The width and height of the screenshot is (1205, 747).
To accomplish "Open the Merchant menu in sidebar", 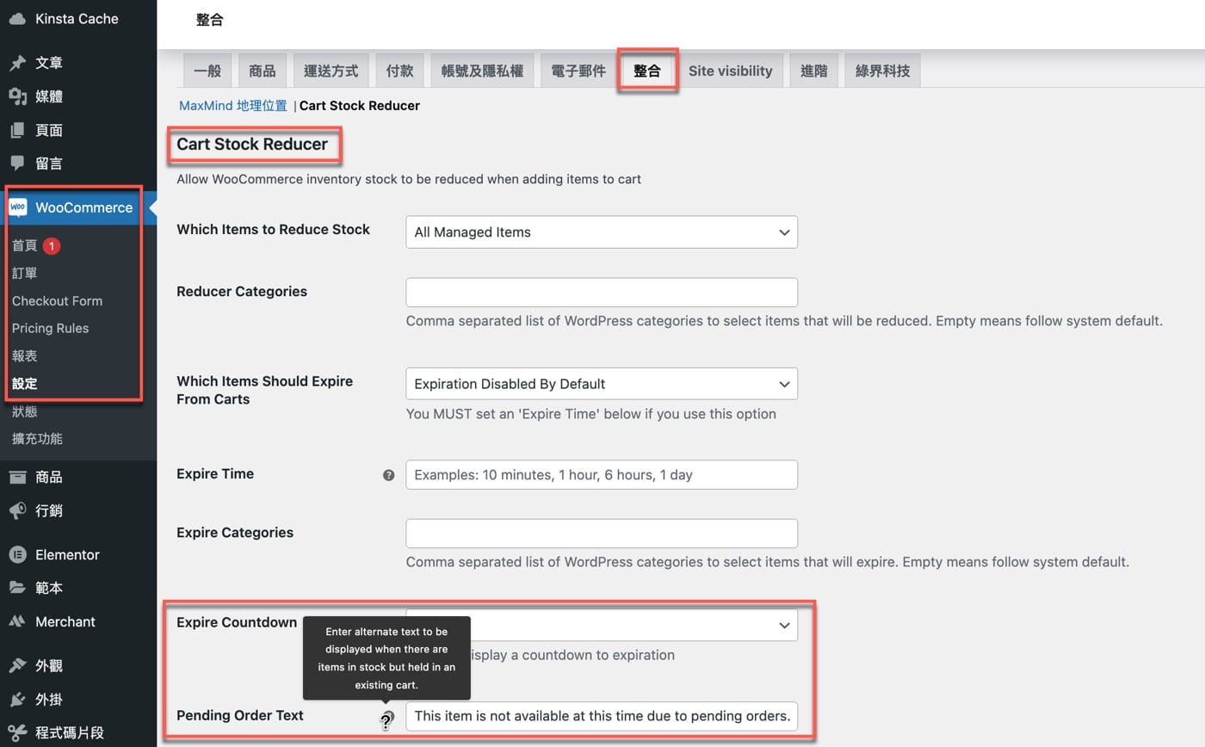I will click(78, 621).
